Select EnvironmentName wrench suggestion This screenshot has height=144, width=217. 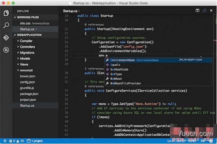tap(158, 60)
